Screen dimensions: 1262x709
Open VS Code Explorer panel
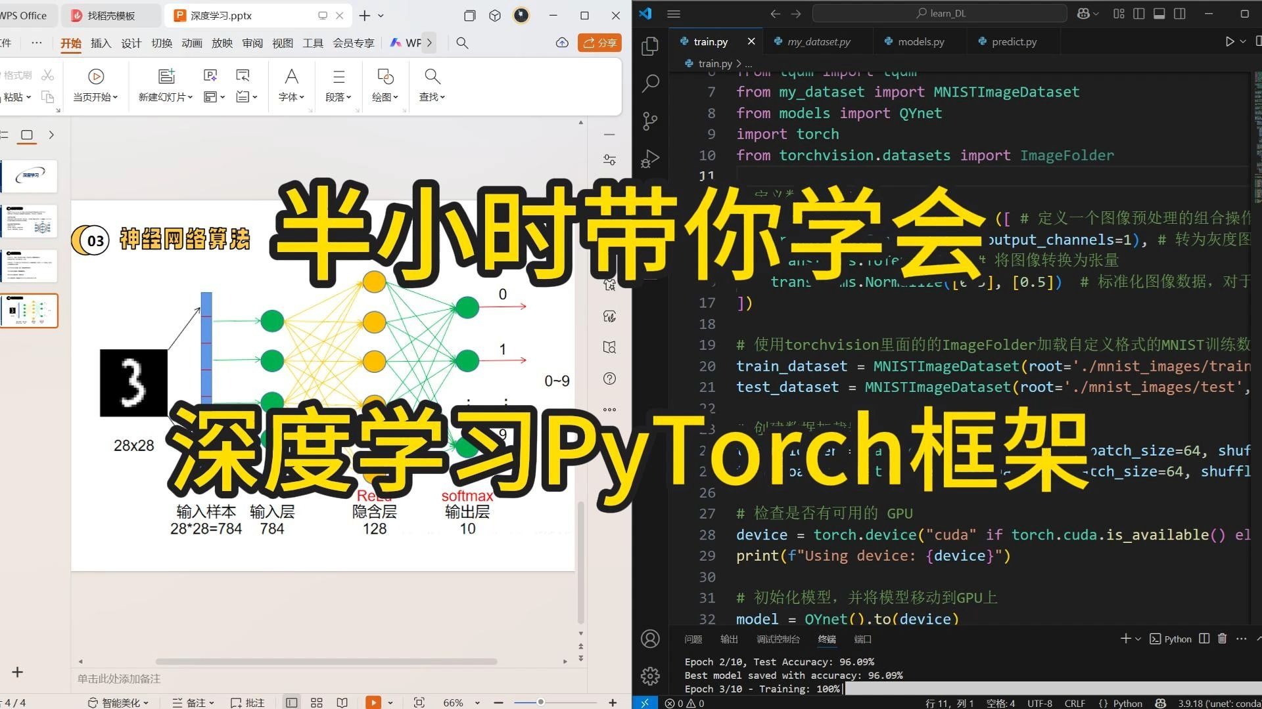(650, 46)
